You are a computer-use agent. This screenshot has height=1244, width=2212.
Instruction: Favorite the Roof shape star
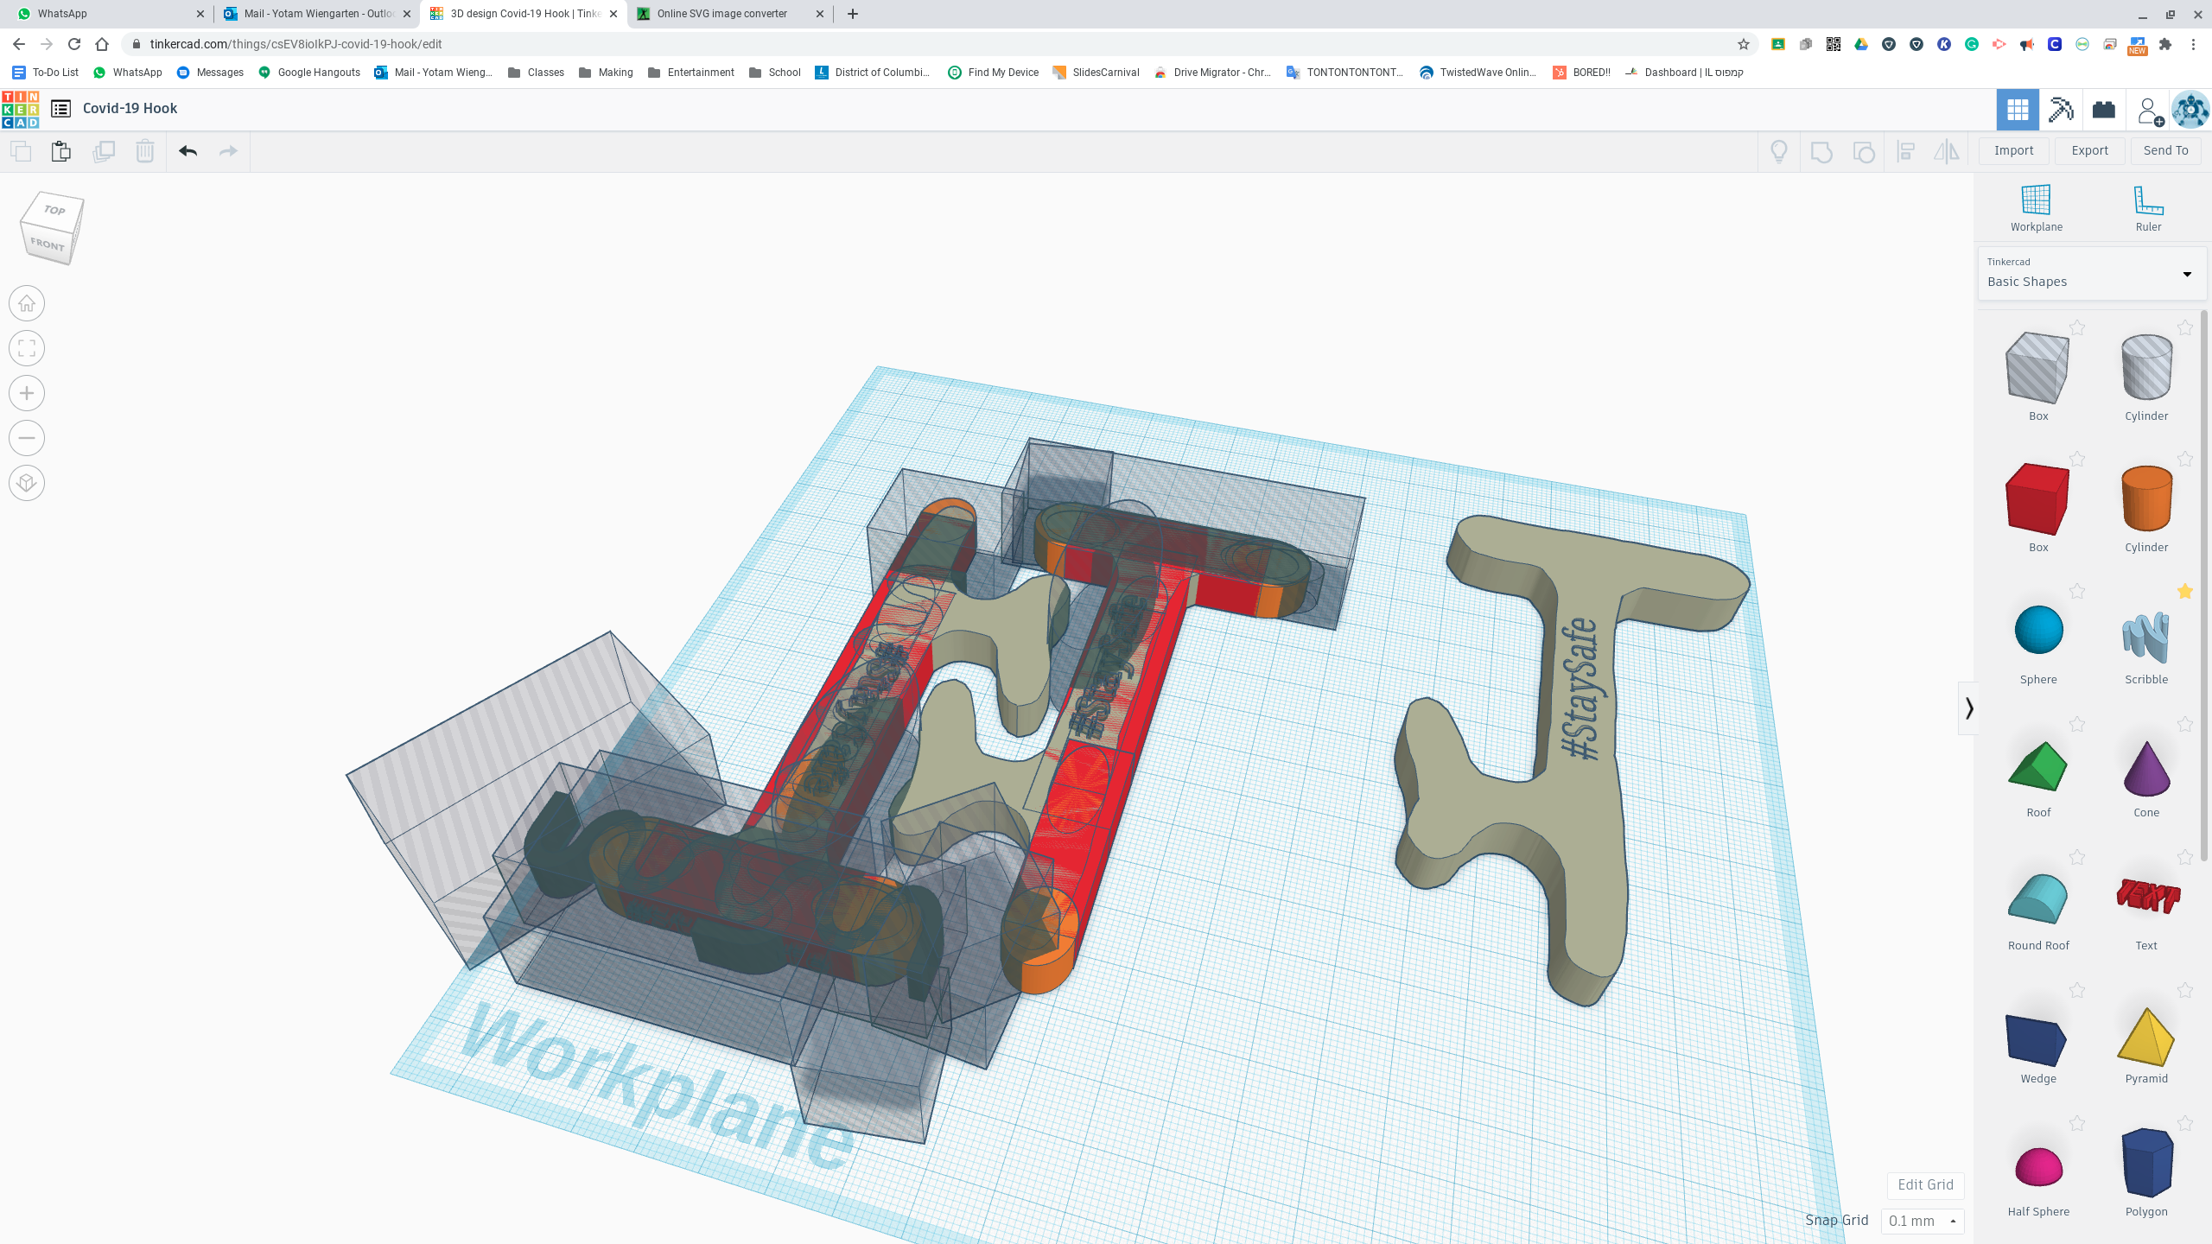coord(2077,724)
